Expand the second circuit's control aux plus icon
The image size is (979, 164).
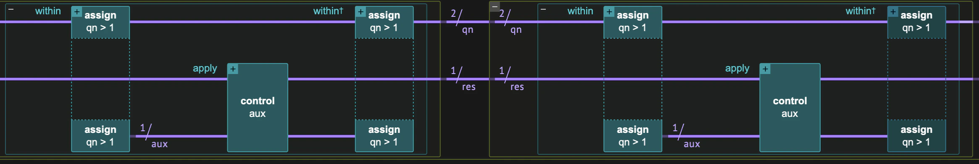click(766, 69)
